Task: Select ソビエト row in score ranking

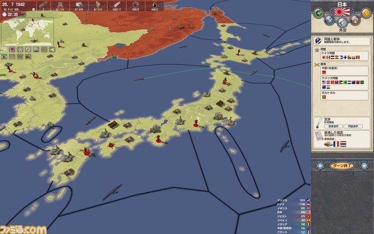Action: click(293, 216)
